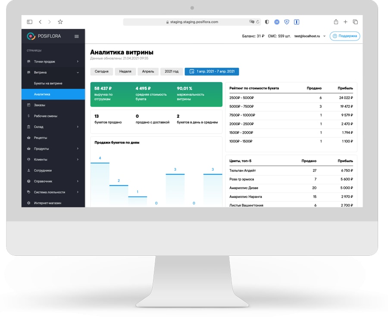Go to Рабочие смены
Image resolution: width=388 pixels, height=317 pixels.
point(53,116)
